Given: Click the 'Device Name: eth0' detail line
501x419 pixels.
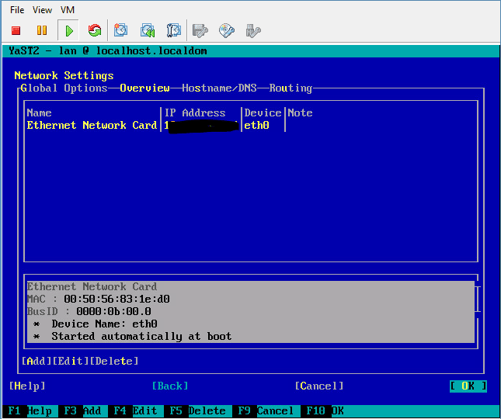Looking at the screenshot, I should [104, 324].
